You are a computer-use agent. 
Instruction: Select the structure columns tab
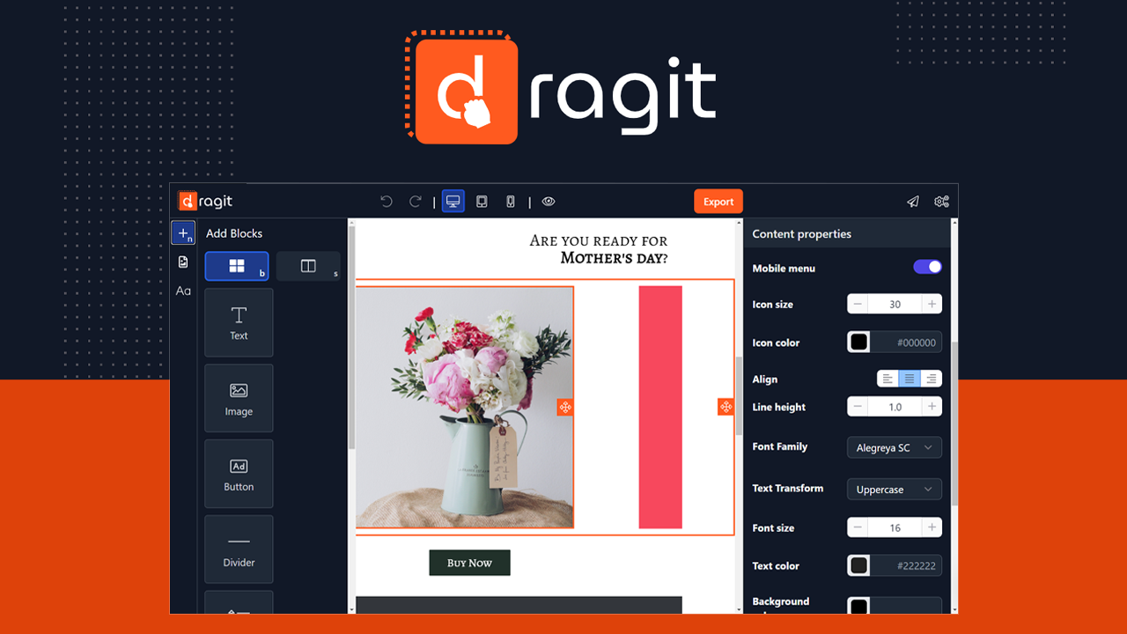[308, 266]
